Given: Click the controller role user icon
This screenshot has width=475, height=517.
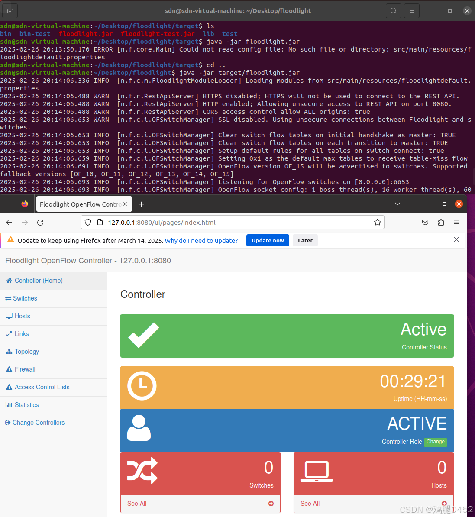Looking at the screenshot, I should click(139, 428).
